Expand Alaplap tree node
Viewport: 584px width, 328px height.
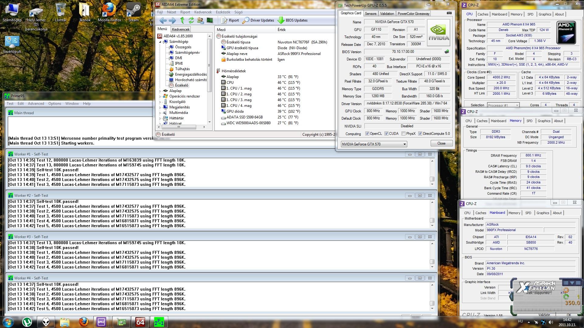160,91
